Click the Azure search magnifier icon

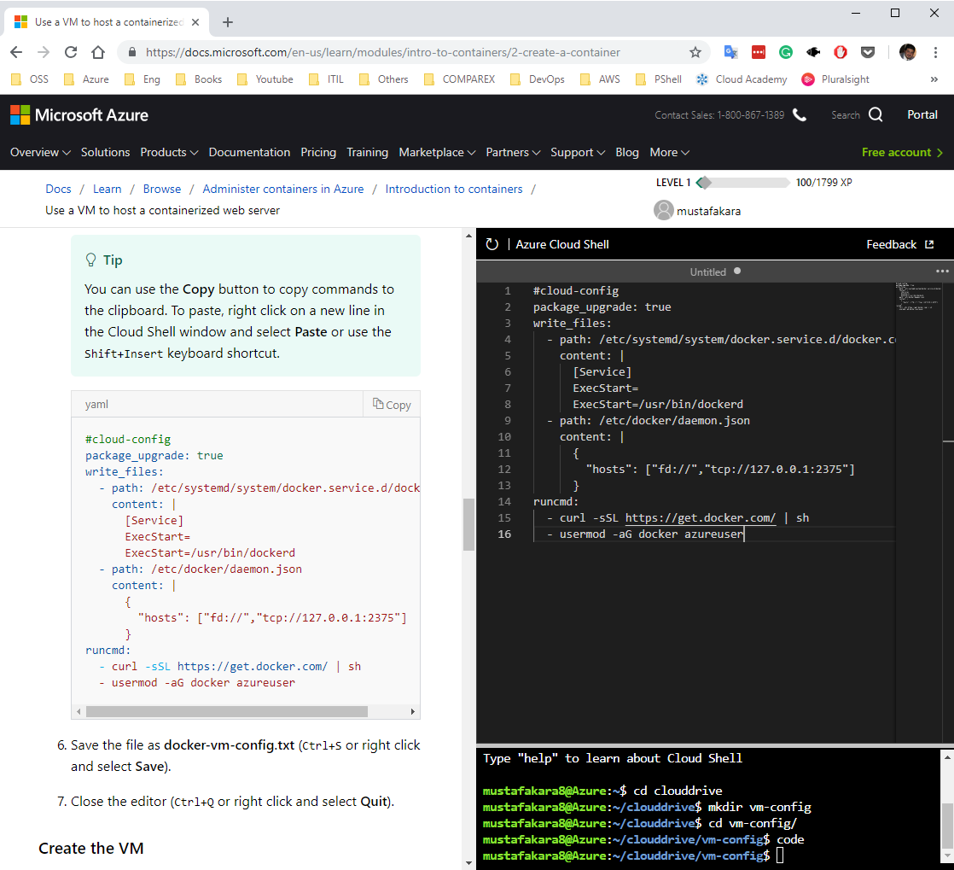click(x=875, y=114)
